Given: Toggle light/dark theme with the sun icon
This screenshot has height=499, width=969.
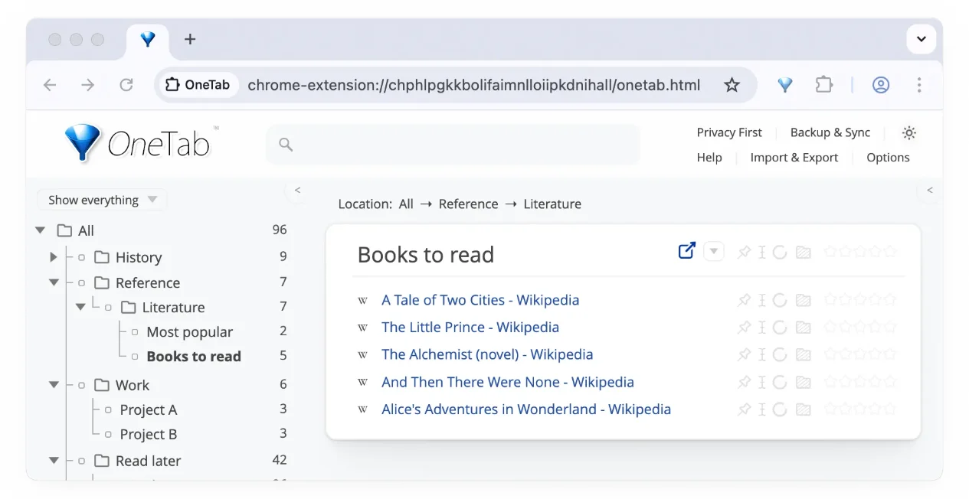Looking at the screenshot, I should tap(909, 132).
